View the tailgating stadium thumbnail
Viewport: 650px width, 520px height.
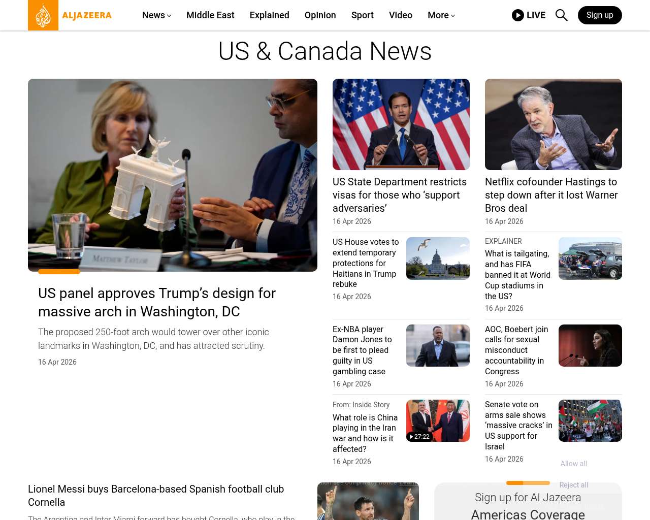tap(590, 258)
